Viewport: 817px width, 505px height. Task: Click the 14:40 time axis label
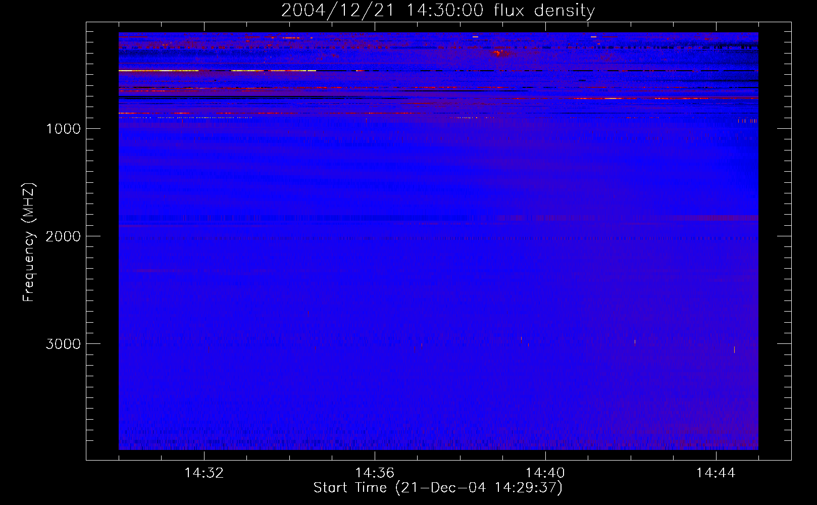545,473
